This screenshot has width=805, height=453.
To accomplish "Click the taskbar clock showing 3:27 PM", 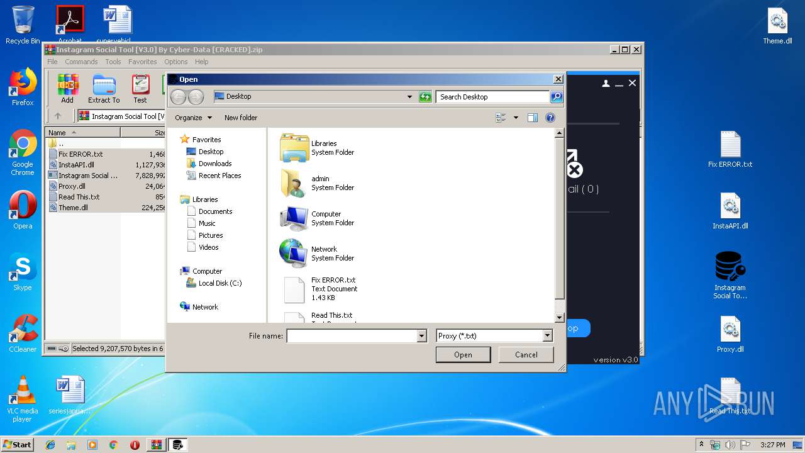I will 772,445.
